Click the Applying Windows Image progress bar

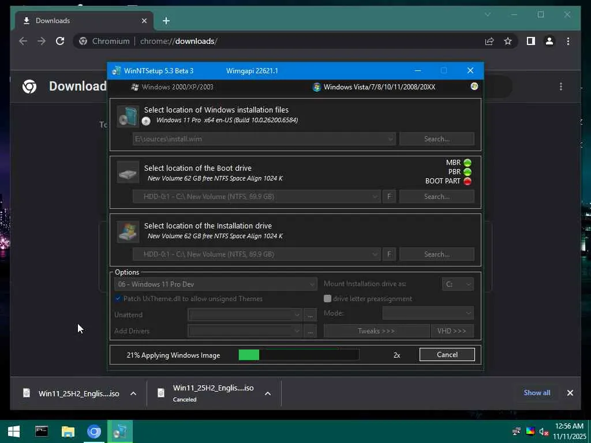coord(299,355)
